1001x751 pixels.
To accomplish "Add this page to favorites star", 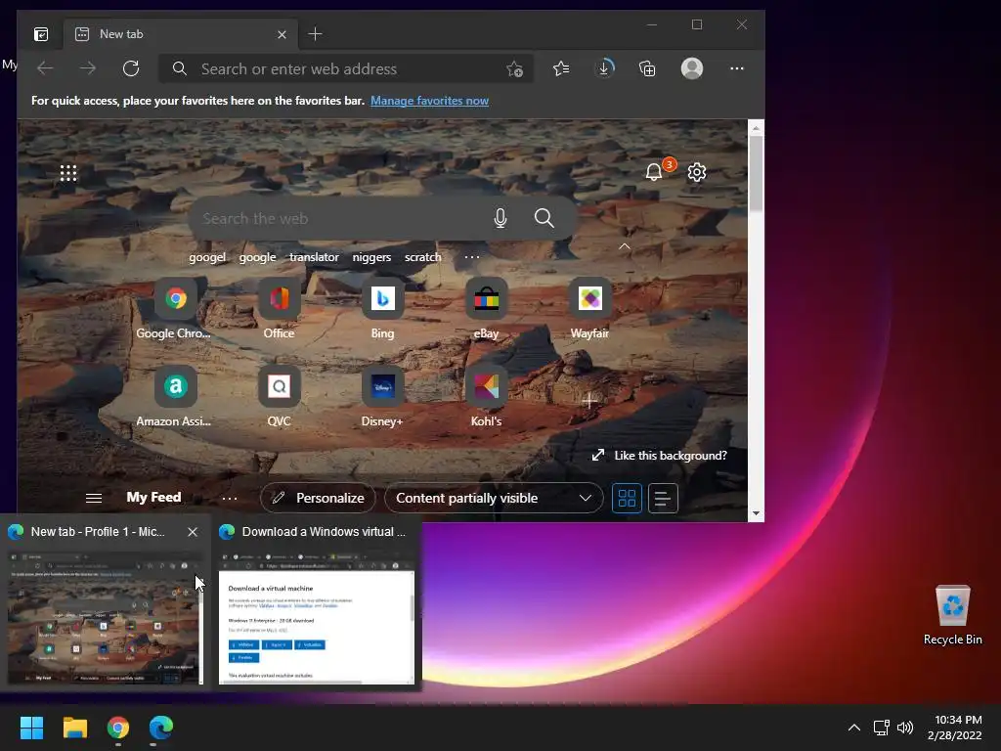I will tap(514, 69).
